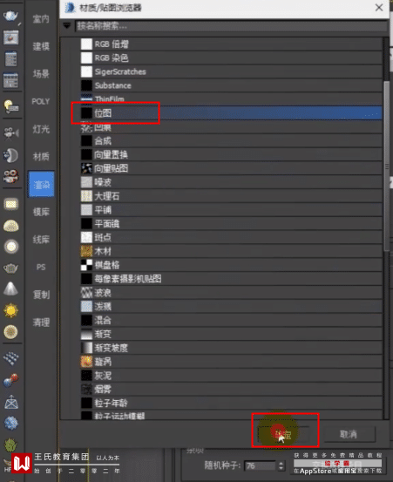Click the 取消 cancel button

point(349,434)
